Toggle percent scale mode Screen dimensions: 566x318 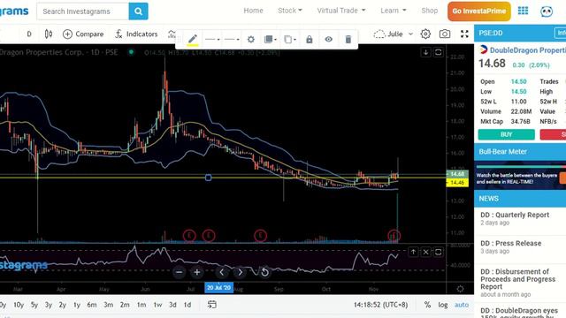click(427, 305)
